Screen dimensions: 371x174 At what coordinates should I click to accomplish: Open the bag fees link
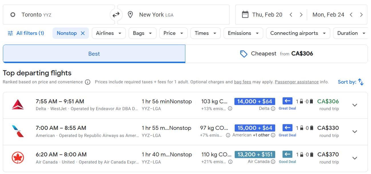pyautogui.click(x=242, y=82)
